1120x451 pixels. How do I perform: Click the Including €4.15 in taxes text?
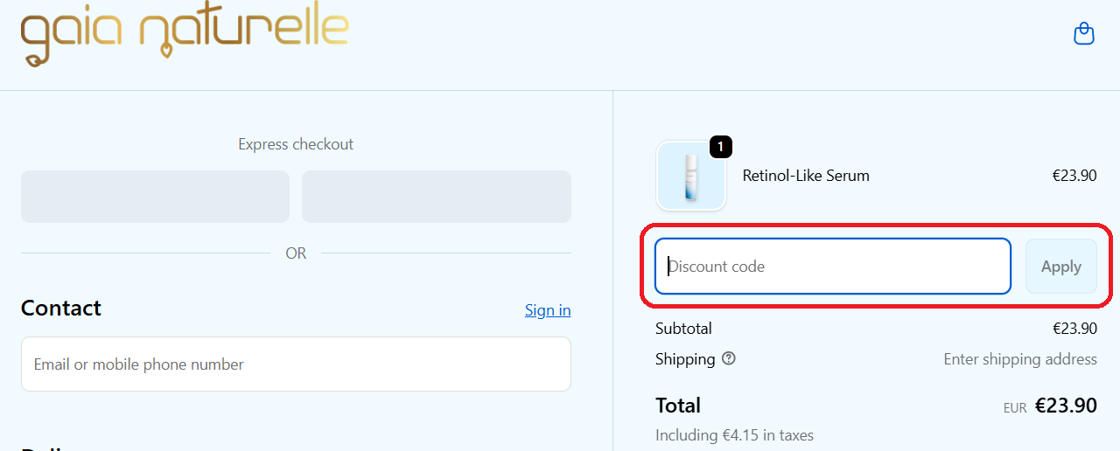(734, 434)
